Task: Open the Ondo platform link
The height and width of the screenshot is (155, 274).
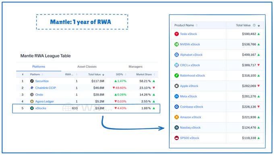Action: (39, 95)
